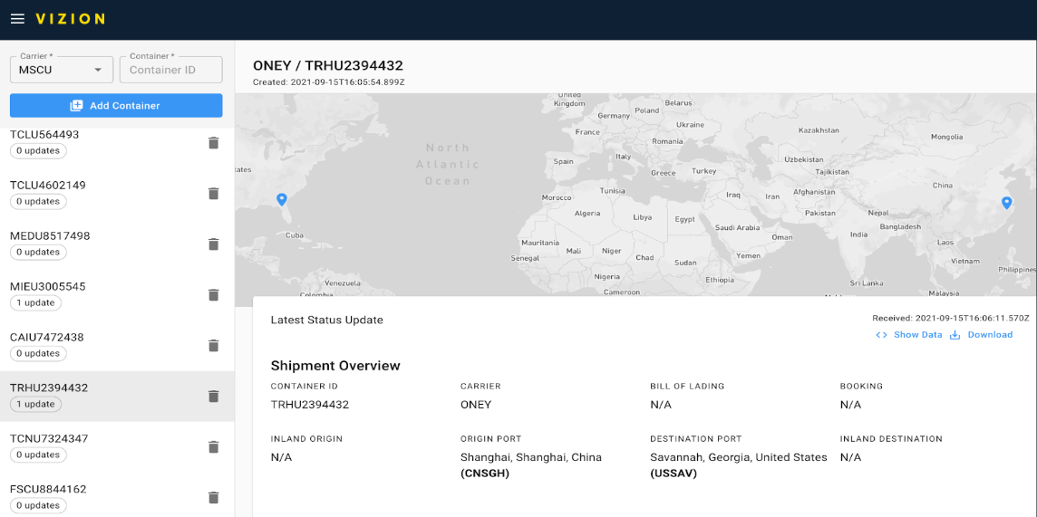Delete selected container TRHU2394432 trash icon
This screenshot has width=1037, height=517.
pyautogui.click(x=214, y=397)
